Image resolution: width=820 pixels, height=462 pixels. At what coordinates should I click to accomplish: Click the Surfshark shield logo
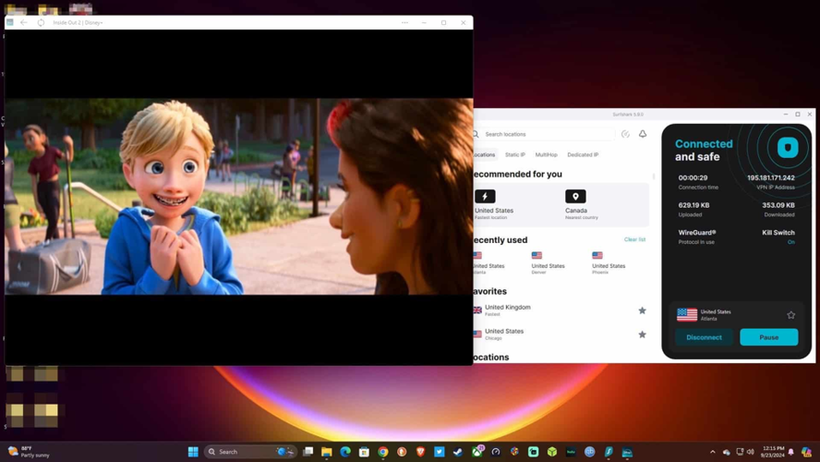[x=787, y=147]
